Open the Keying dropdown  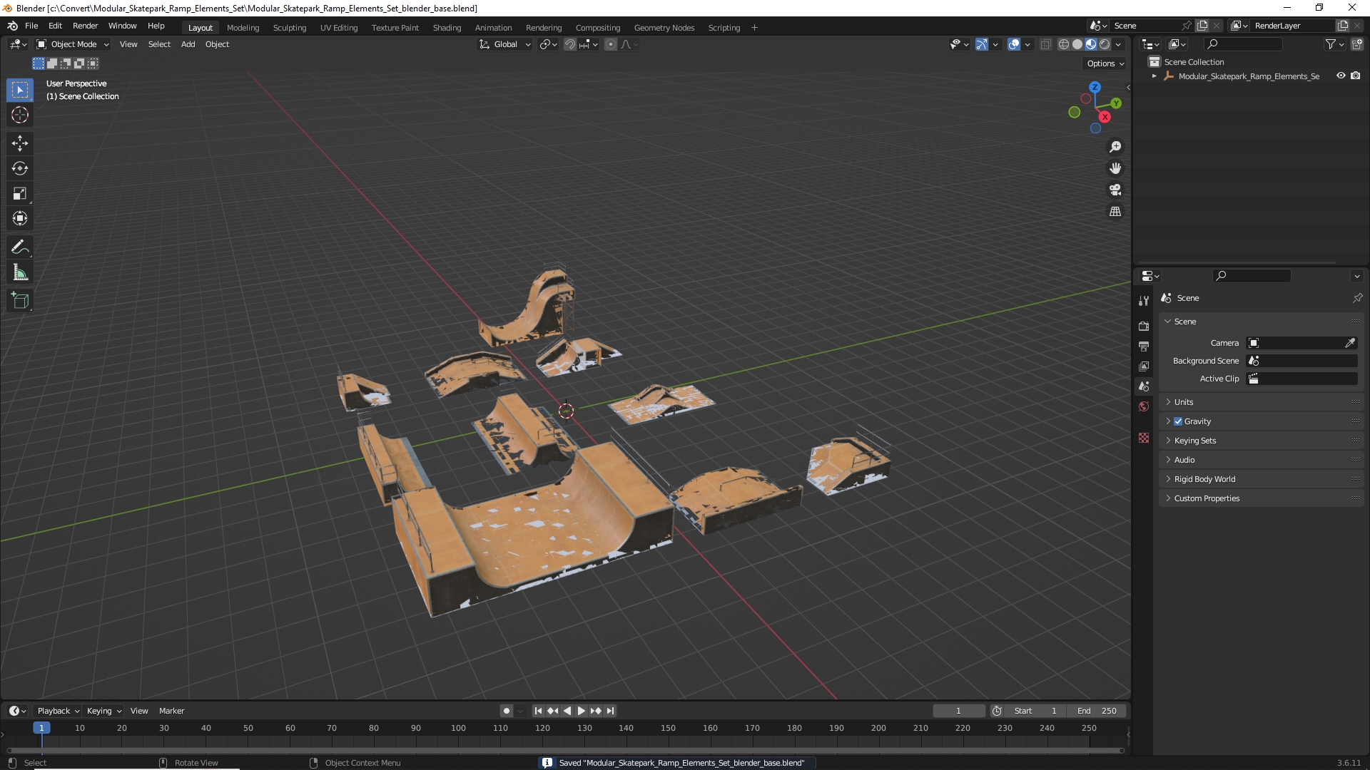click(x=103, y=711)
